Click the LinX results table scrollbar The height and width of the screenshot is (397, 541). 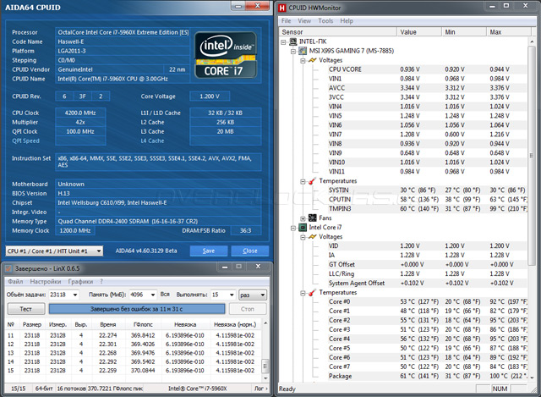[x=265, y=350]
